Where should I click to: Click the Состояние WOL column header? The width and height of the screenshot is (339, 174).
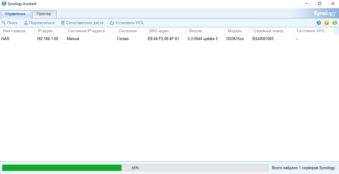(x=311, y=31)
